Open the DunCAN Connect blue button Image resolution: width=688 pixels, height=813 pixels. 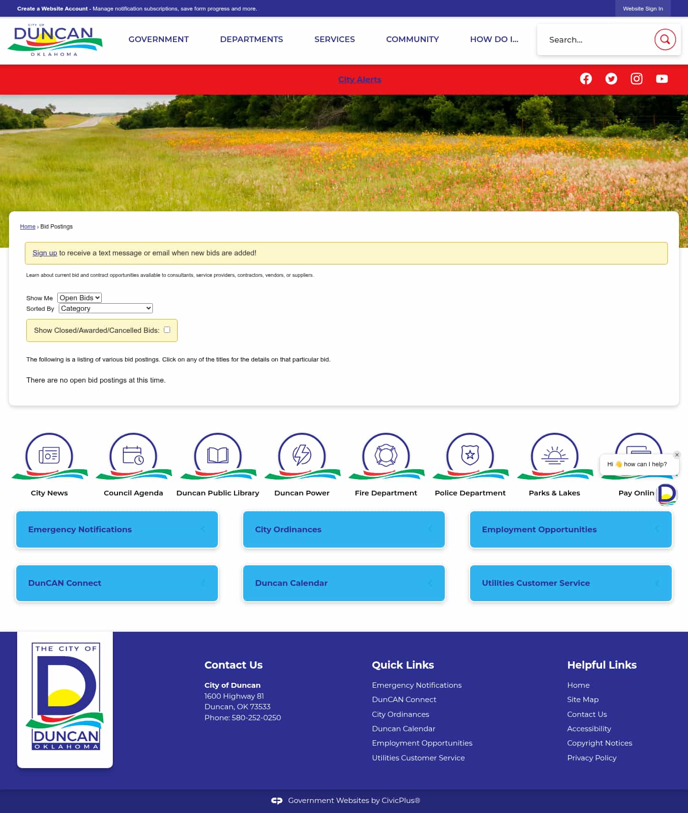(117, 583)
